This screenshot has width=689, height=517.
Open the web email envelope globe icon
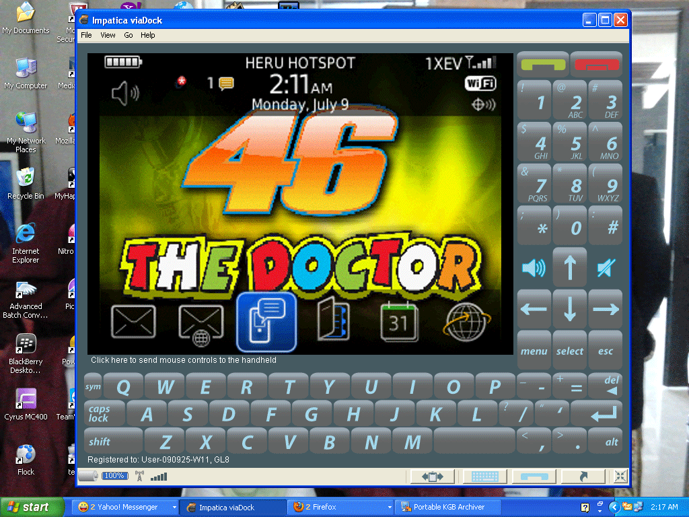tap(201, 324)
